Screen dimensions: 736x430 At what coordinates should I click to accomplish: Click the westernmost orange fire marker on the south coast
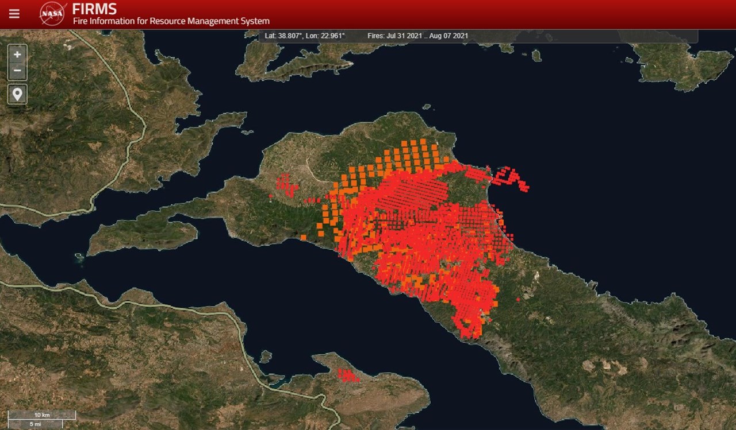click(x=303, y=237)
